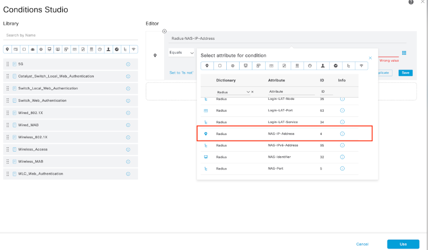Click user filter icon in attribute popup
This screenshot has height=250, width=428.
pos(322,66)
